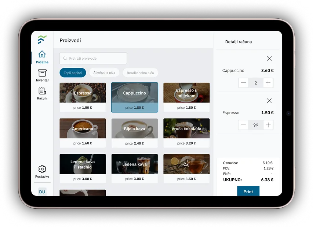The width and height of the screenshot is (313, 227).
Task: Click the Espresso quantity value 99
Action: tap(256, 125)
